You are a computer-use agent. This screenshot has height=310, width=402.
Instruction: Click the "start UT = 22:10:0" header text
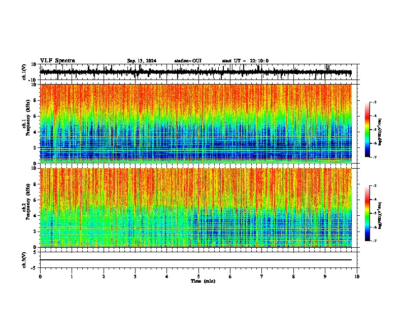pyautogui.click(x=245, y=61)
